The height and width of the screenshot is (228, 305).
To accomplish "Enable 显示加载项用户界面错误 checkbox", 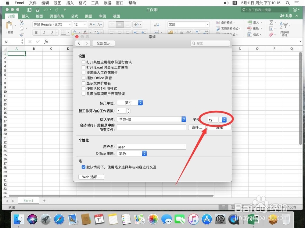I will pos(84,94).
